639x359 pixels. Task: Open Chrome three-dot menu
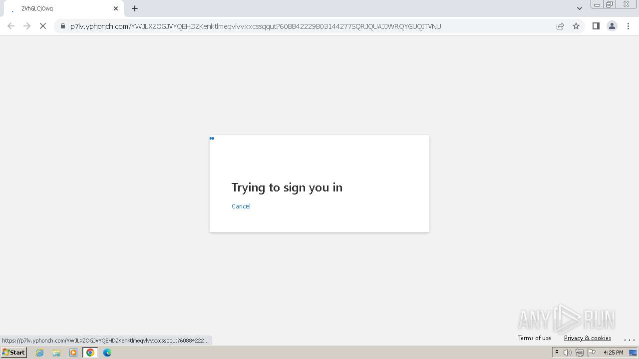[x=628, y=26]
